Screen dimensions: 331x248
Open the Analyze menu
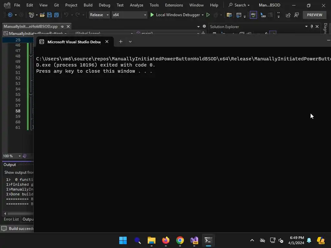137,5
